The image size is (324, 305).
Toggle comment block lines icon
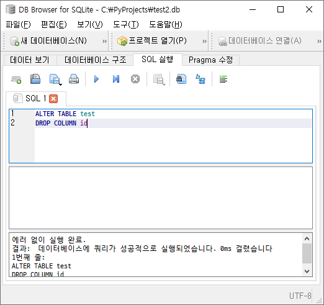click(223, 79)
